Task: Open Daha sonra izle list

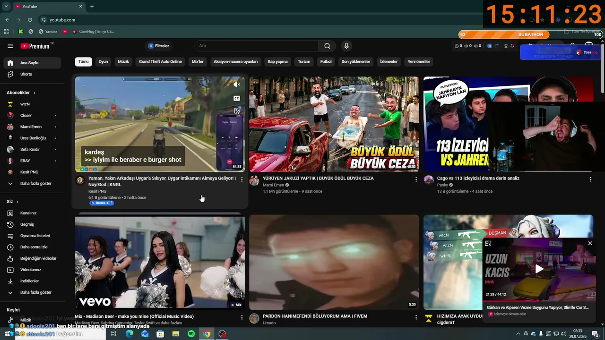Action: [33, 247]
